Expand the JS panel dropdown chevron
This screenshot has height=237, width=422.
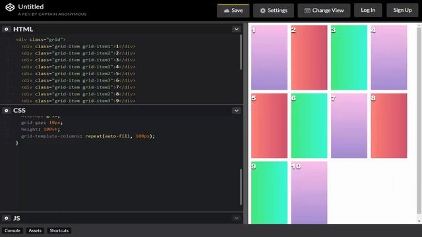point(236,218)
